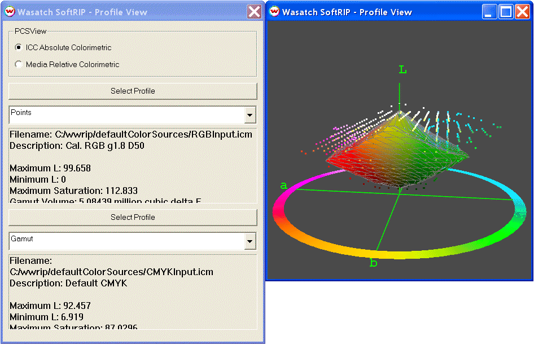Click 'Minimum L: 0' value

38,179
